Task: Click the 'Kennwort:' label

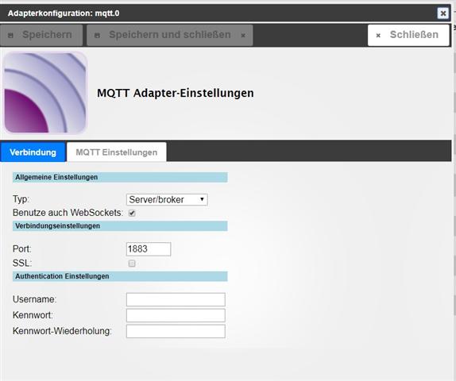Action: click(x=33, y=315)
